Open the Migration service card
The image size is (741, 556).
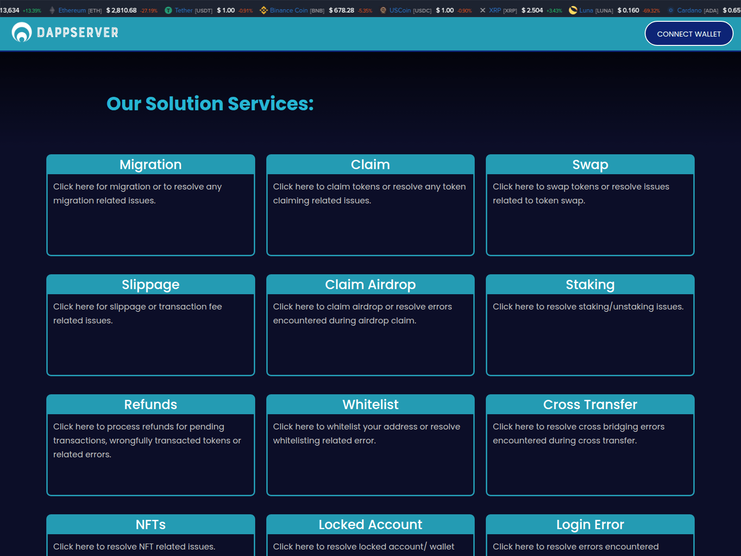(151, 205)
